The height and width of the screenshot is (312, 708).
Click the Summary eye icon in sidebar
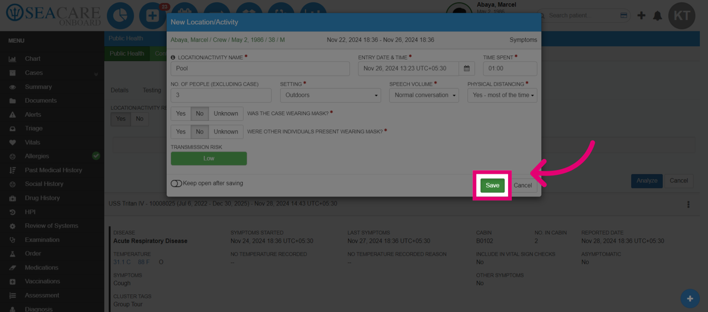click(13, 87)
